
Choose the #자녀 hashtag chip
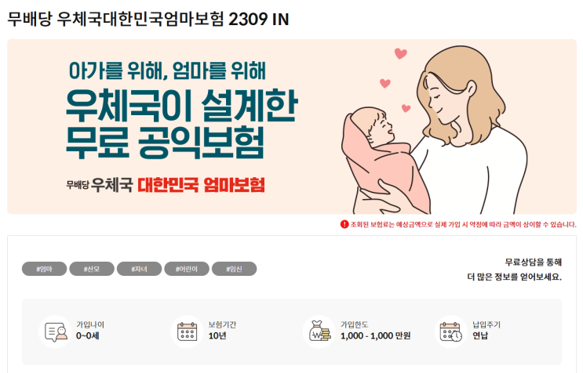139,269
